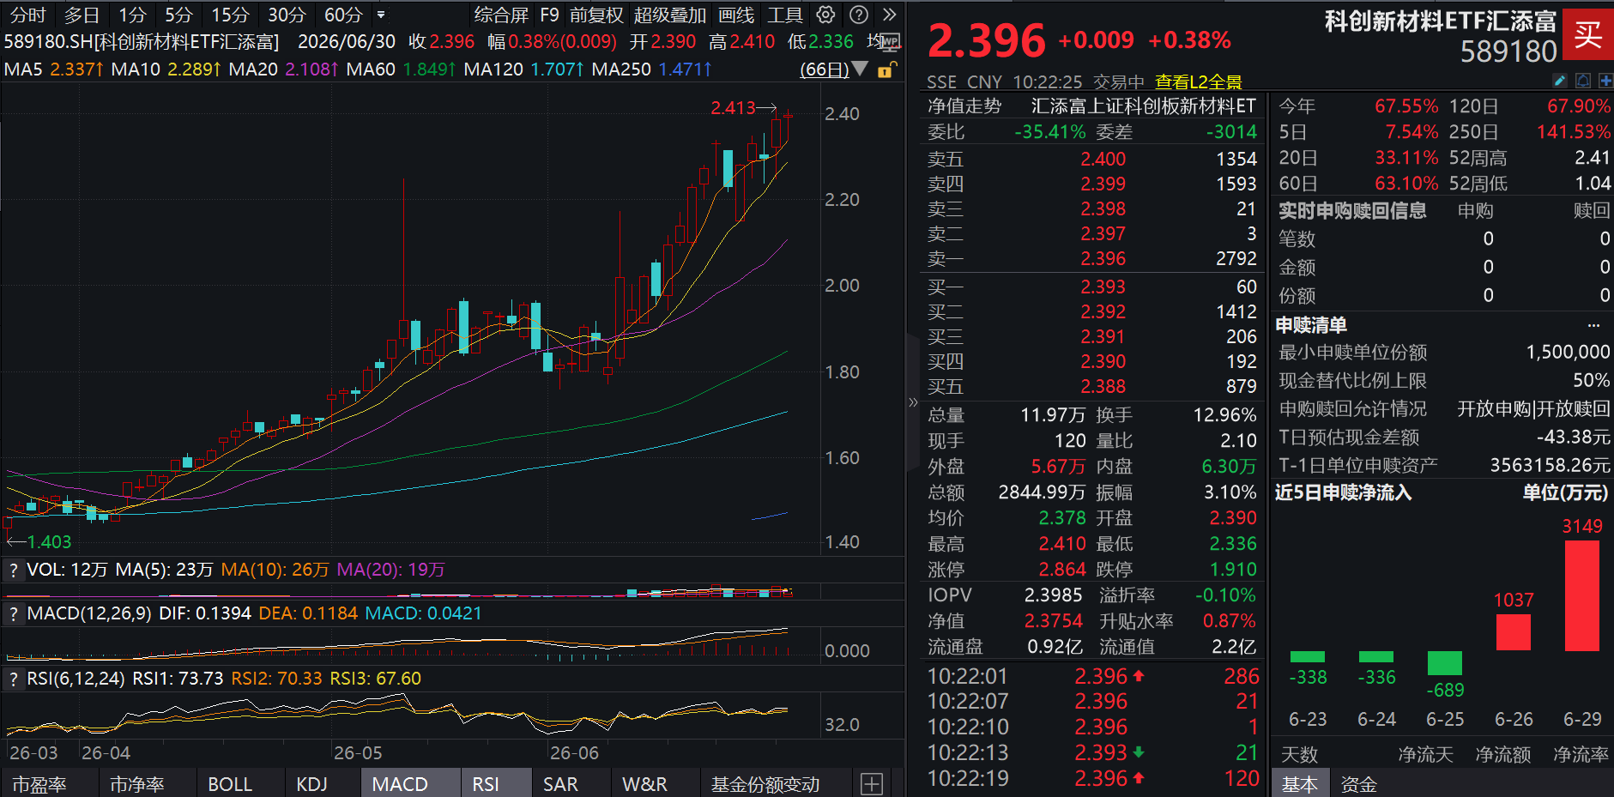
Task: Click the RSI indicator help question mark
Action: [x=14, y=679]
